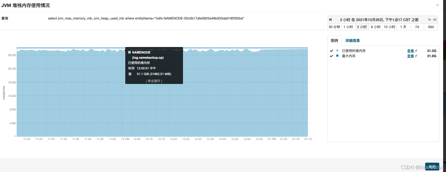Click the time range label 2 小时 在 2021年10月26日
446x172 pixels.
tap(379, 20)
